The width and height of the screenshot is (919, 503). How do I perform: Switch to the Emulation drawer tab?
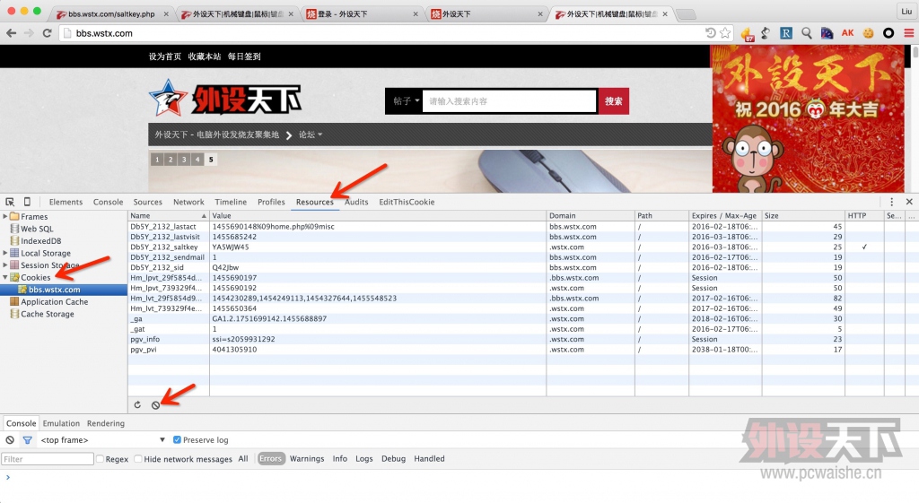click(x=61, y=423)
